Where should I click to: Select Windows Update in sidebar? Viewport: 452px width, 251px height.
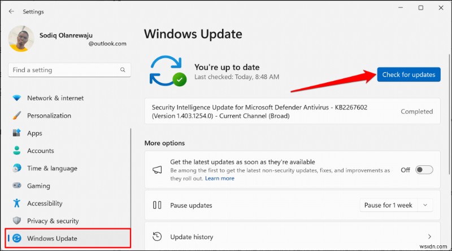tap(68, 239)
